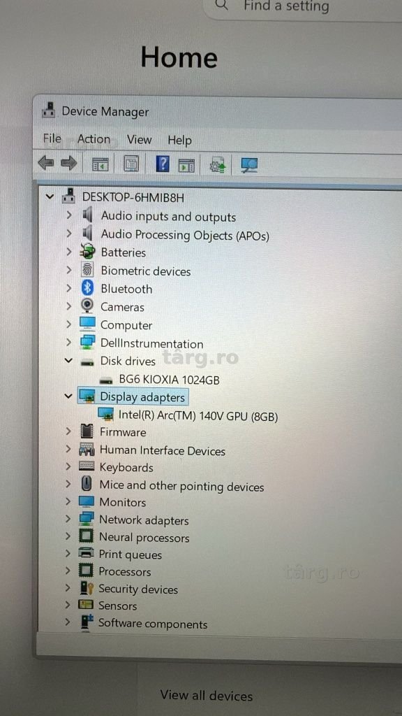
Task: Click the Show/Hide console tree icon
Action: point(100,164)
